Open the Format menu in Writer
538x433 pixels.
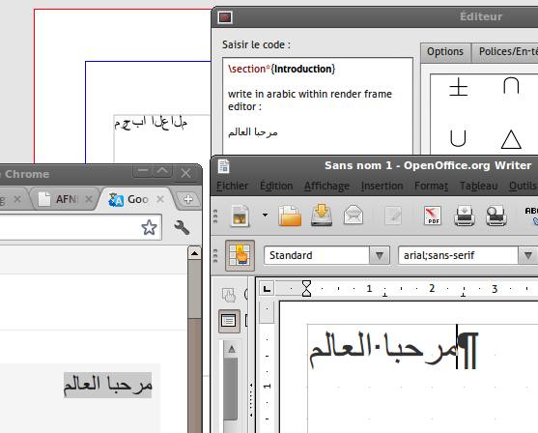(x=432, y=186)
